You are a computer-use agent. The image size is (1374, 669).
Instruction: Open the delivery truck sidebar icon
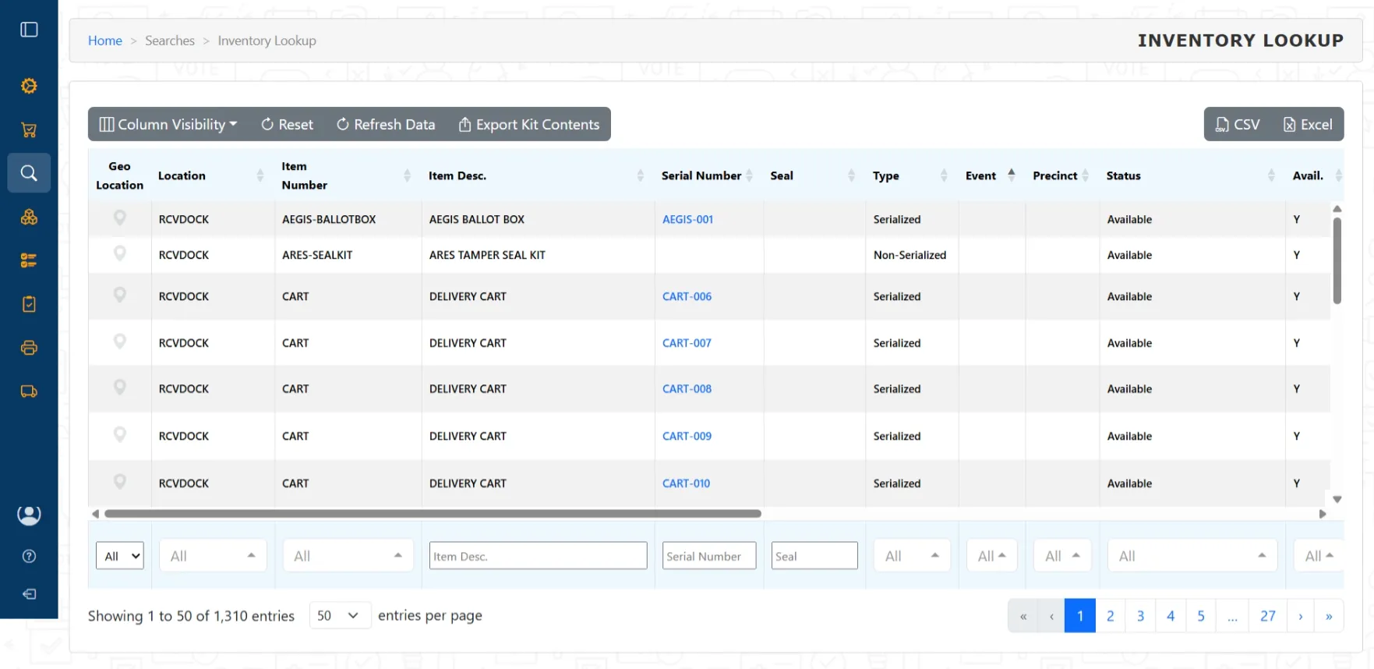(29, 391)
